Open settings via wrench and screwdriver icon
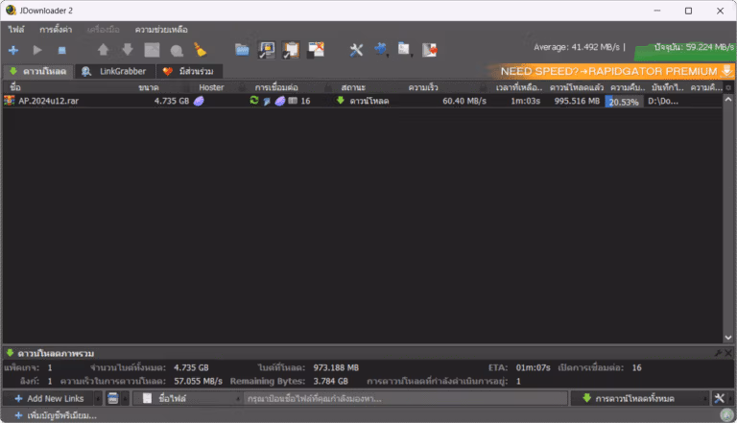Viewport: 737px width, 423px height. click(x=356, y=50)
